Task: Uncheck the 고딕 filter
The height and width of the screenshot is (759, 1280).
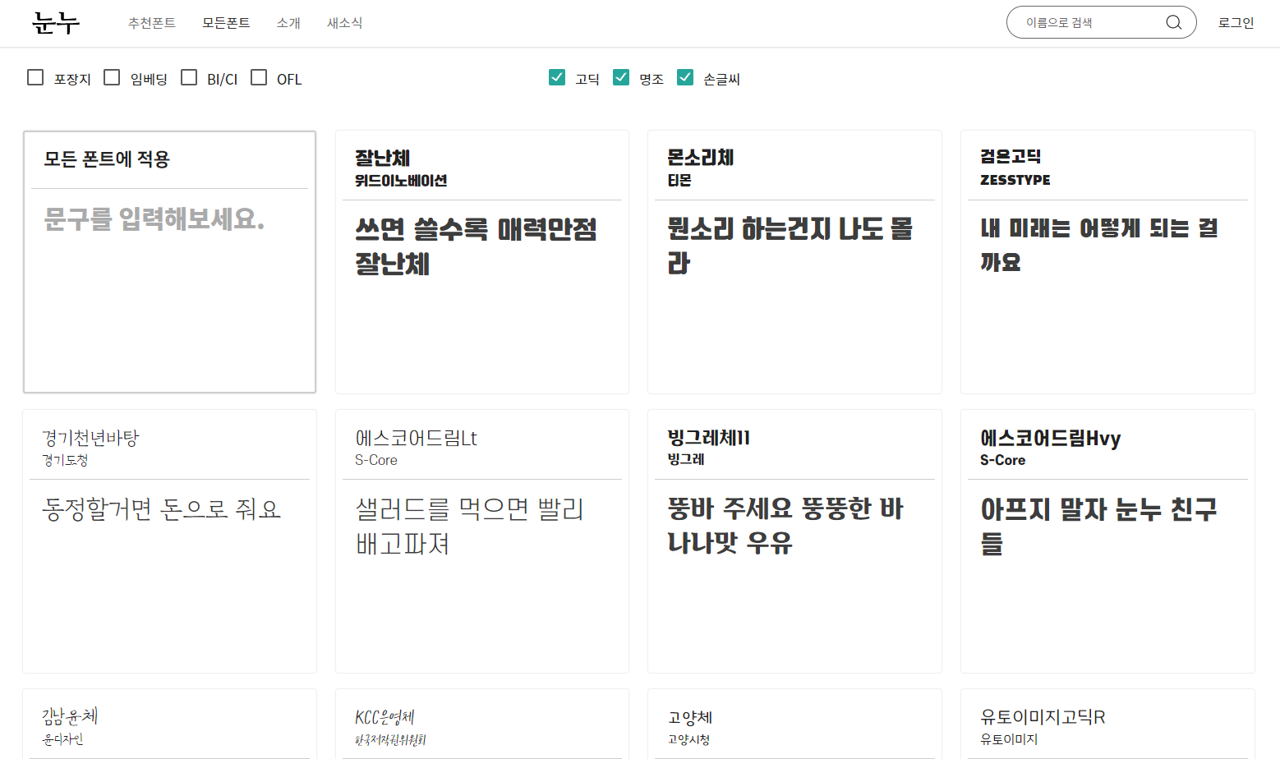Action: [557, 77]
